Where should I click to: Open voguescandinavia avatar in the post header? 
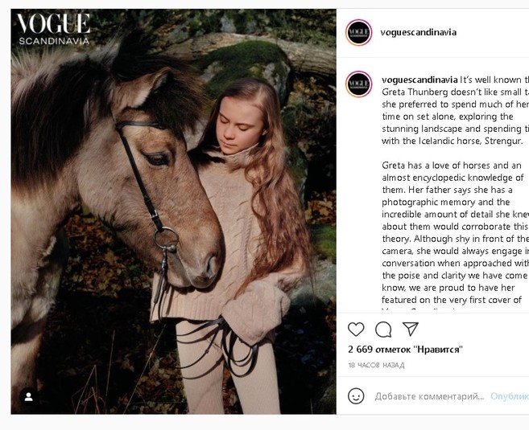[x=358, y=33]
